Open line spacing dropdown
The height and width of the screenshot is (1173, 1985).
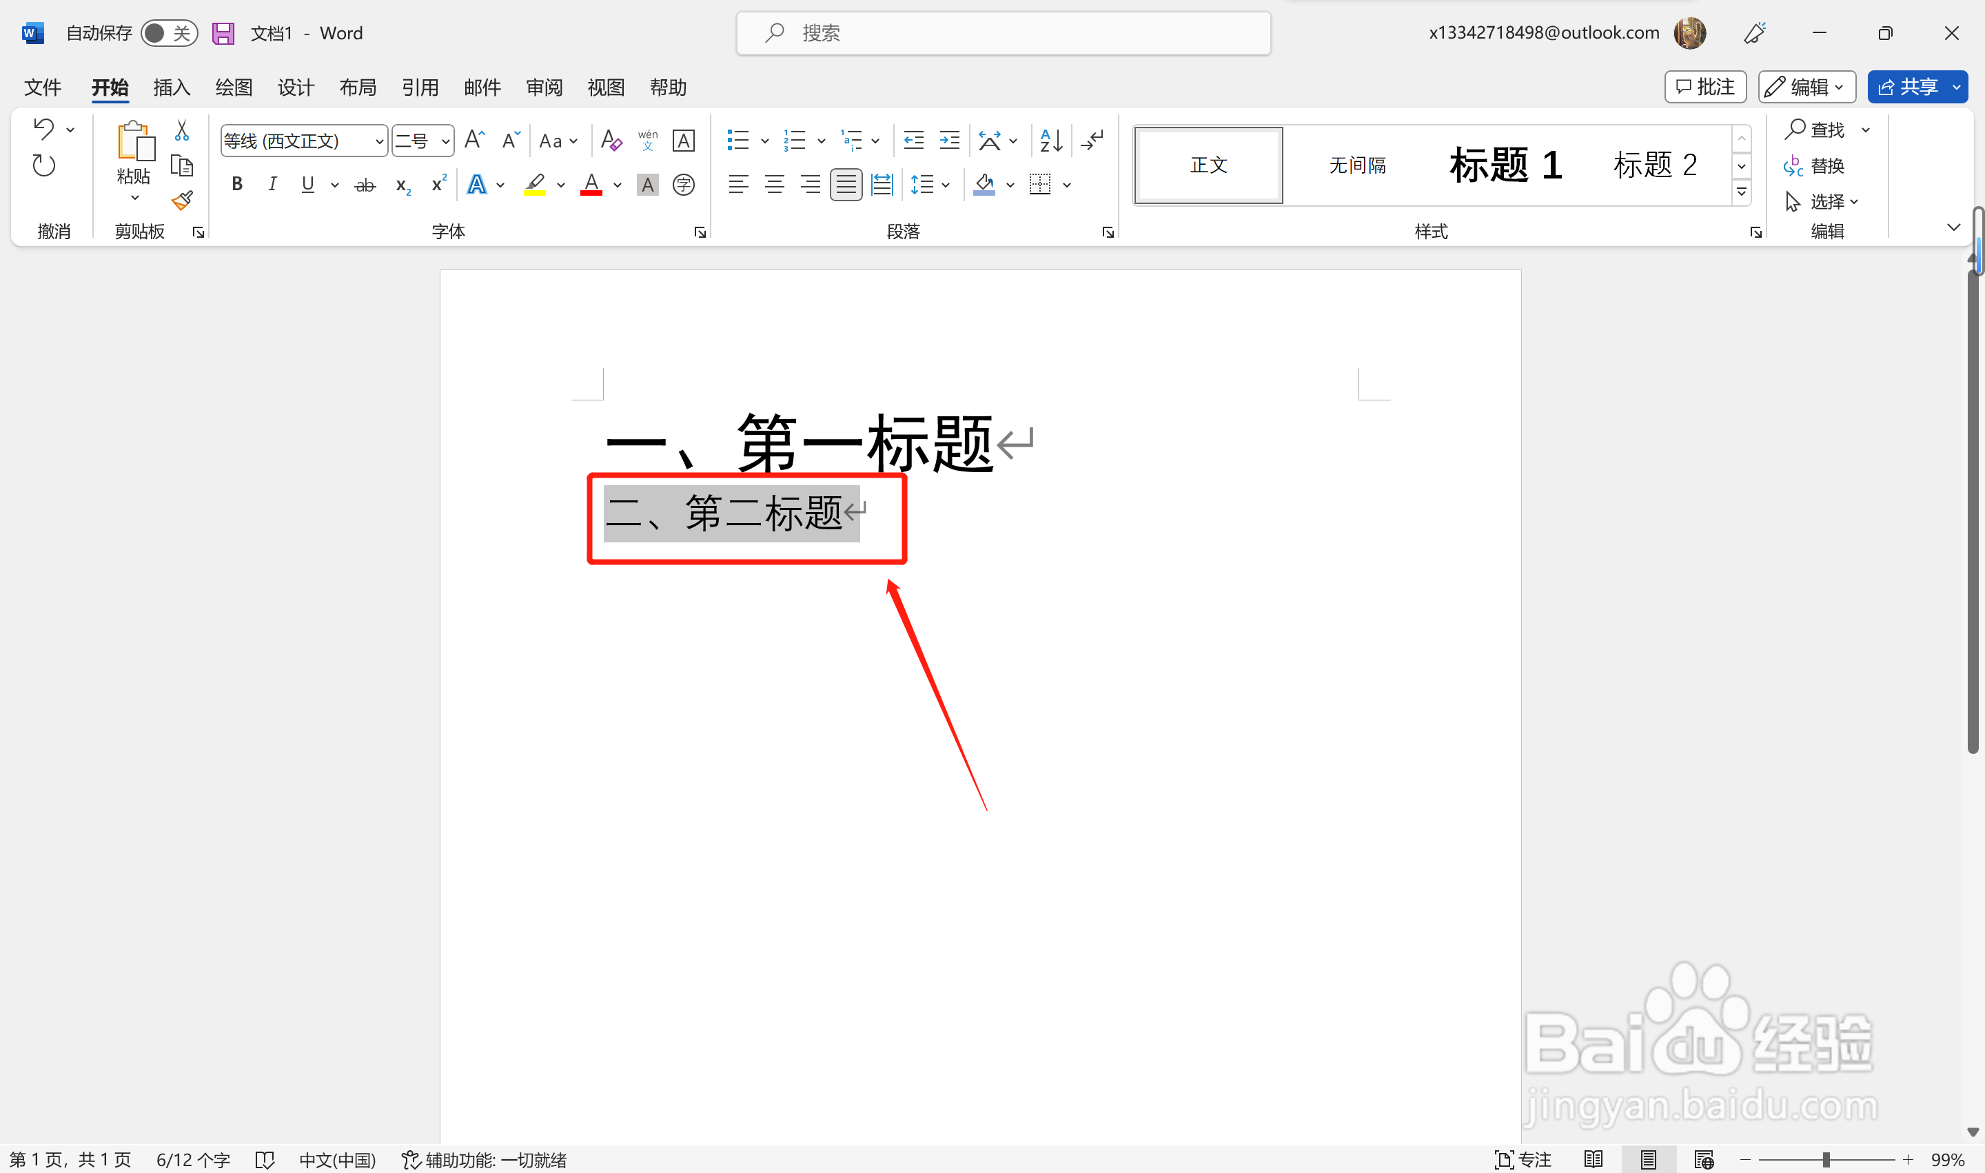[x=930, y=185]
